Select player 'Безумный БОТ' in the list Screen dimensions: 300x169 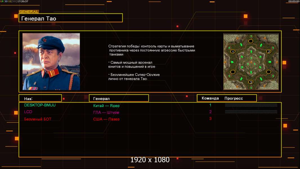(x=38, y=119)
